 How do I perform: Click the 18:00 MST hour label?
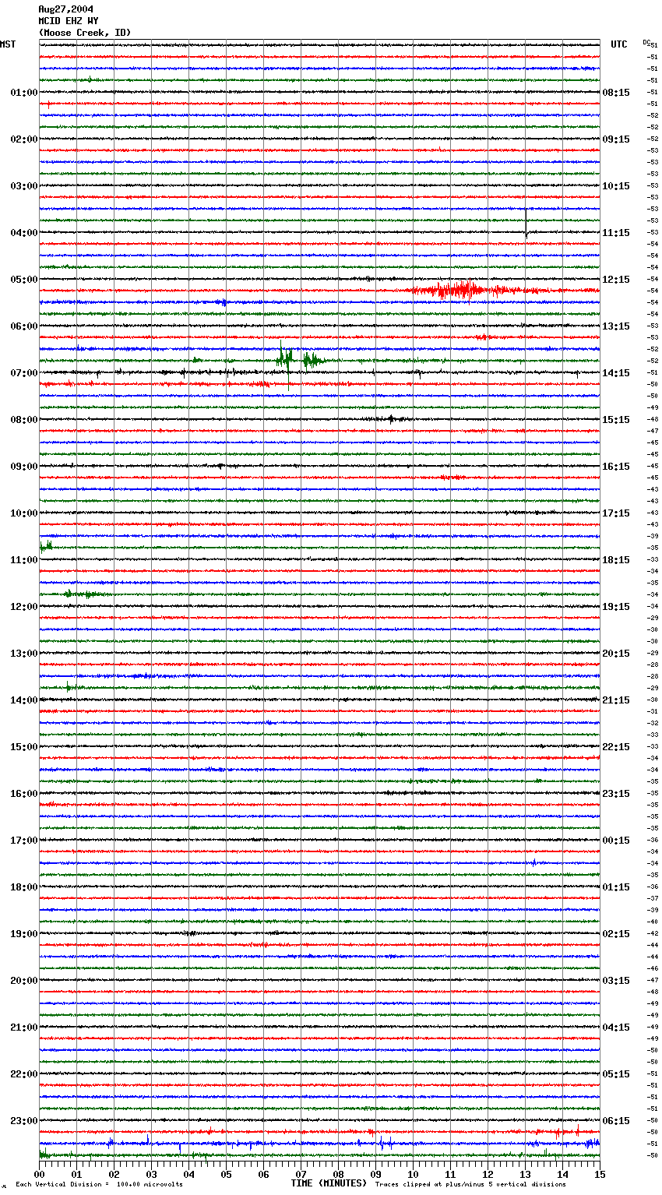[24, 887]
